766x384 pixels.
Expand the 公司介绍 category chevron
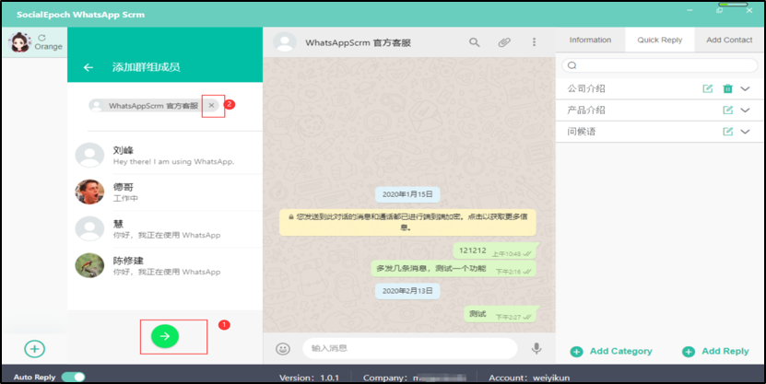pos(745,88)
